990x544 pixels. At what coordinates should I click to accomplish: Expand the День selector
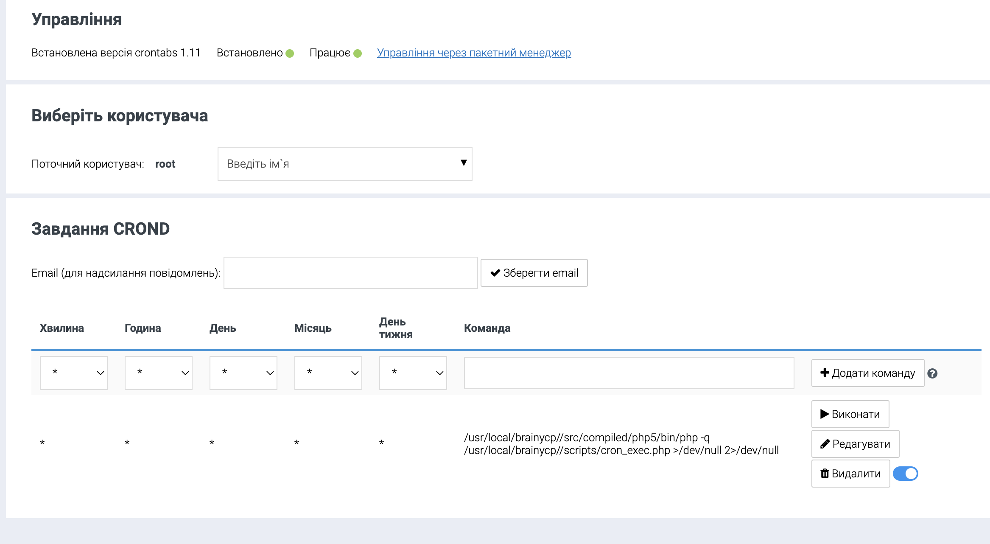pos(243,373)
